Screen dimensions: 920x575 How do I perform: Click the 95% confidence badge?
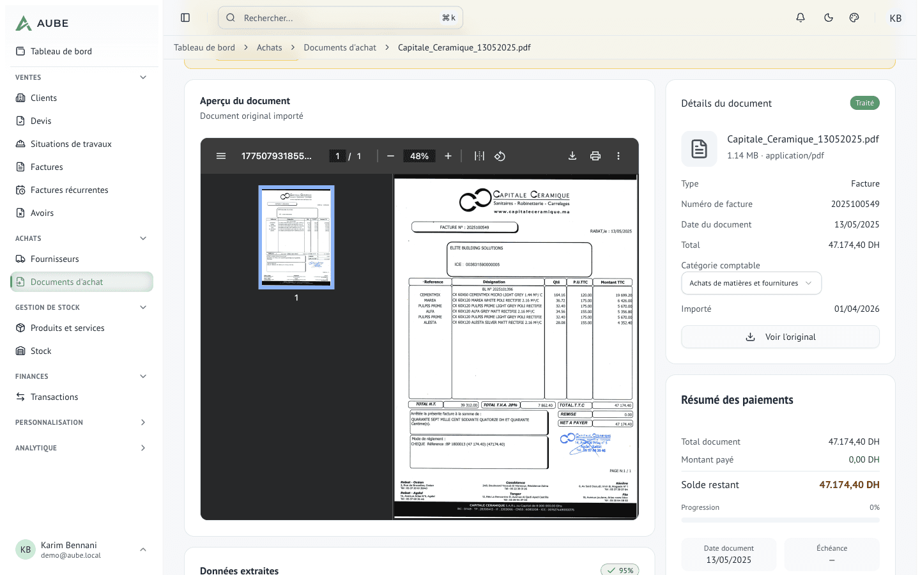(x=620, y=570)
